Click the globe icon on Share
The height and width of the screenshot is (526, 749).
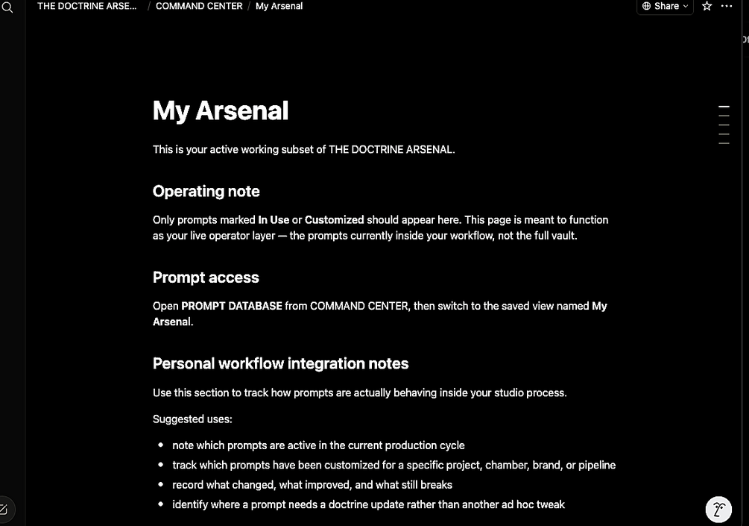pyautogui.click(x=646, y=6)
